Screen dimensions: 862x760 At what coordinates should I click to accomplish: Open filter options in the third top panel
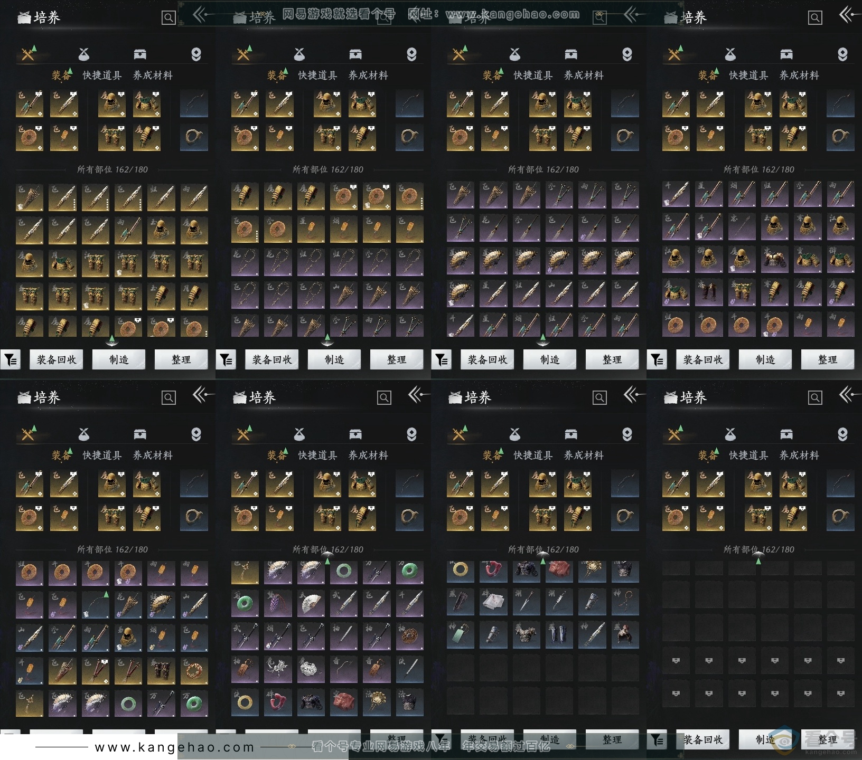click(x=442, y=359)
